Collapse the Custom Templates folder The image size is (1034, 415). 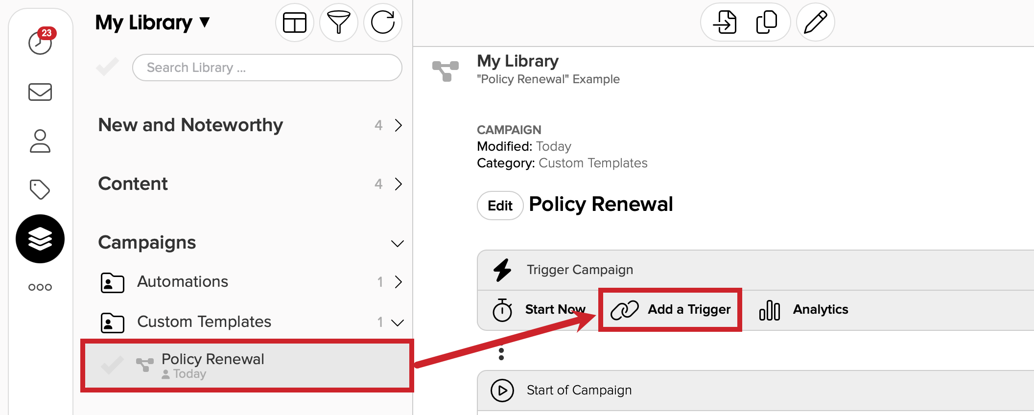point(398,323)
